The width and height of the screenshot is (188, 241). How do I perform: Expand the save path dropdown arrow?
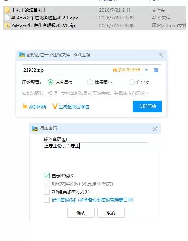pyautogui.click(x=146, y=70)
